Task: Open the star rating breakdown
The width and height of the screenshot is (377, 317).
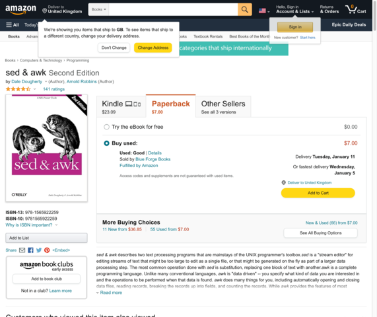Action: [21, 89]
